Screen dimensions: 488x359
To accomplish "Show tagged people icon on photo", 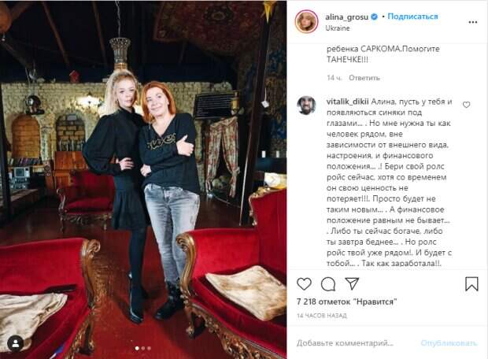I will coord(16,343).
